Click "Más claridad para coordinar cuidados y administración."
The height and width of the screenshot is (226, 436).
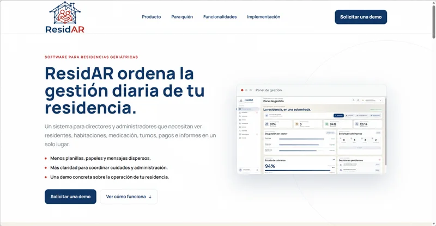pos(109,168)
